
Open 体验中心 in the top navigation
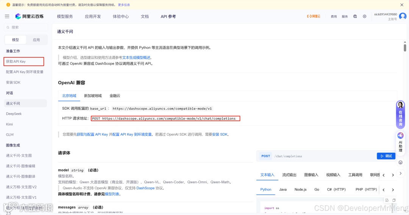tap(121, 16)
